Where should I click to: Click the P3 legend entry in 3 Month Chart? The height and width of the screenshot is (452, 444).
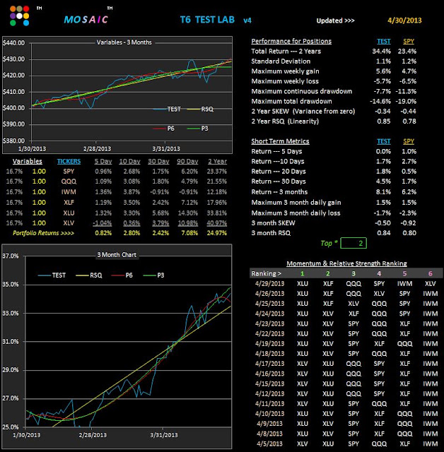tap(153, 275)
